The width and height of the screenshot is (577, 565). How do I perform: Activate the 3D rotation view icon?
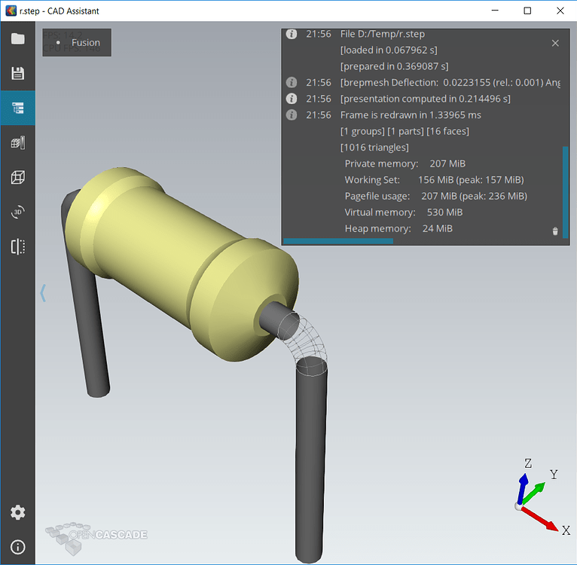pyautogui.click(x=17, y=212)
